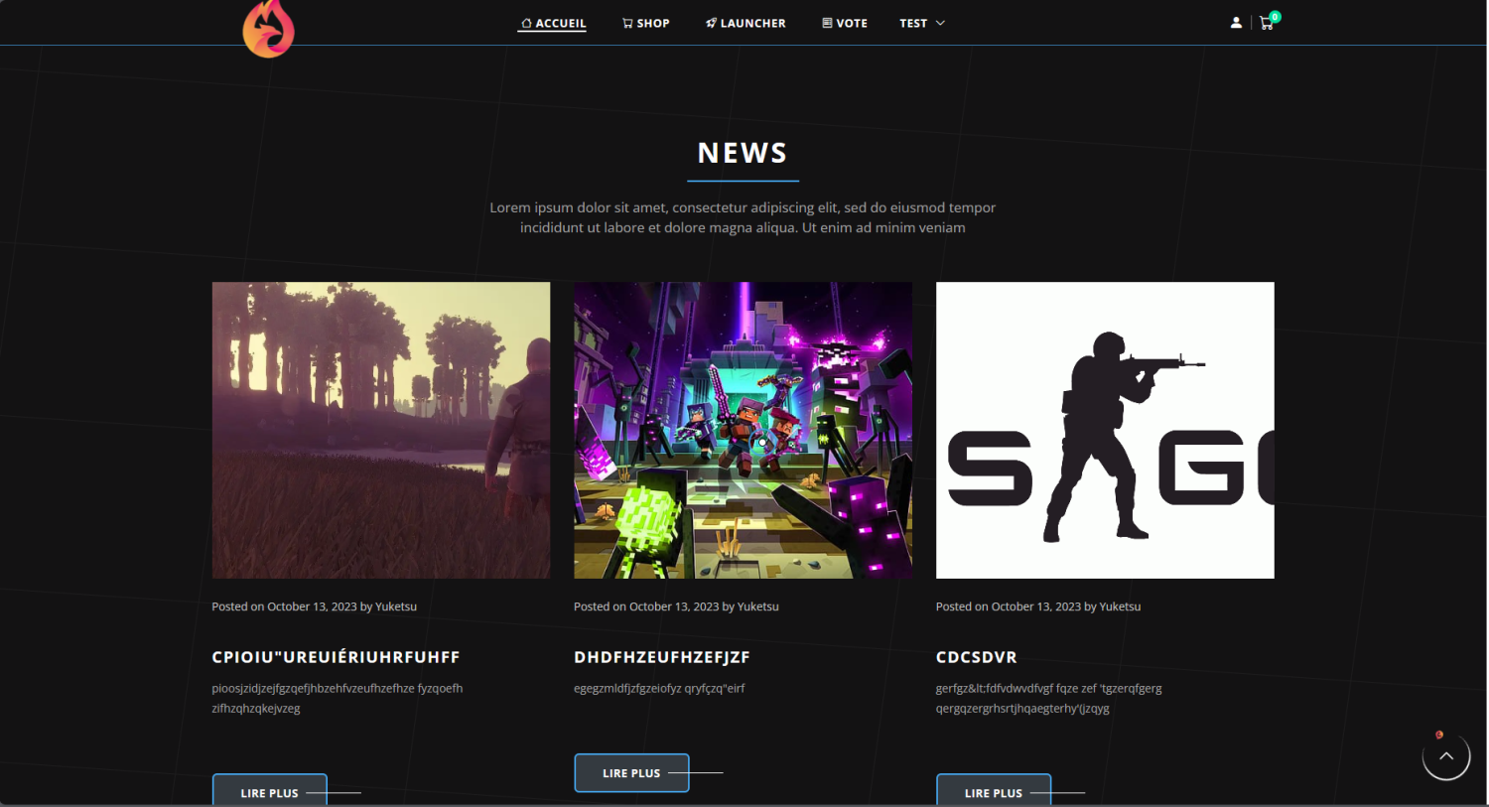Go to the ACCUEIL menu item
The width and height of the screenshot is (1489, 807).
click(553, 23)
